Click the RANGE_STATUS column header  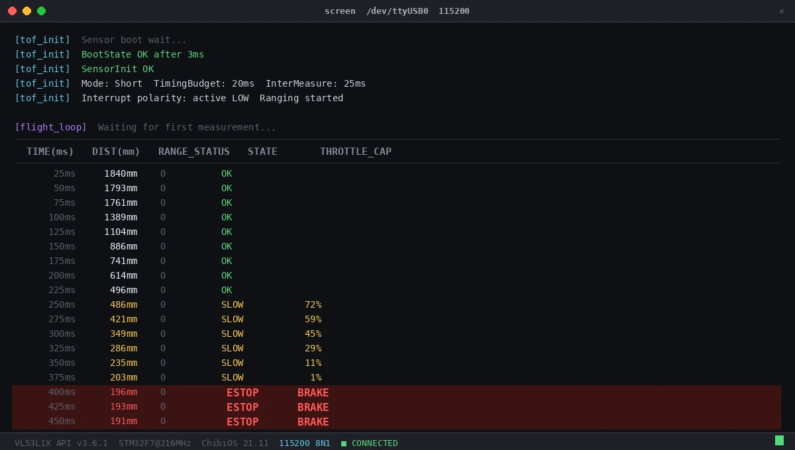[193, 151]
